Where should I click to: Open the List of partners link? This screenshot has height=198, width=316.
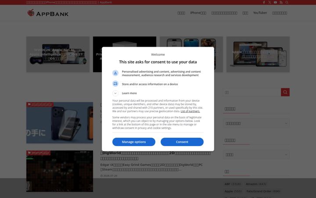pyautogui.click(x=190, y=111)
